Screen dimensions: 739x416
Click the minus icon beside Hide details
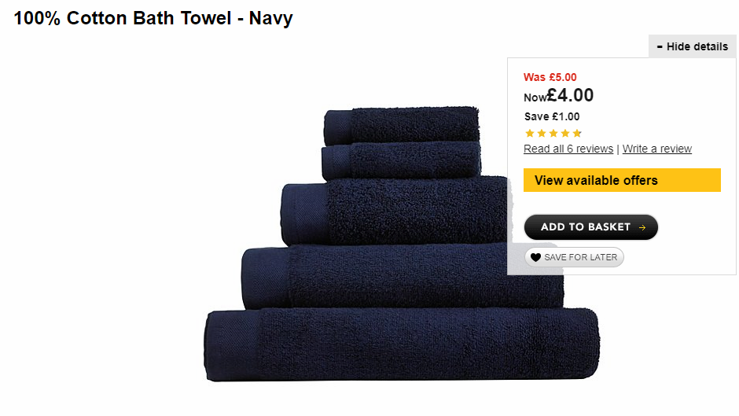pyautogui.click(x=660, y=46)
